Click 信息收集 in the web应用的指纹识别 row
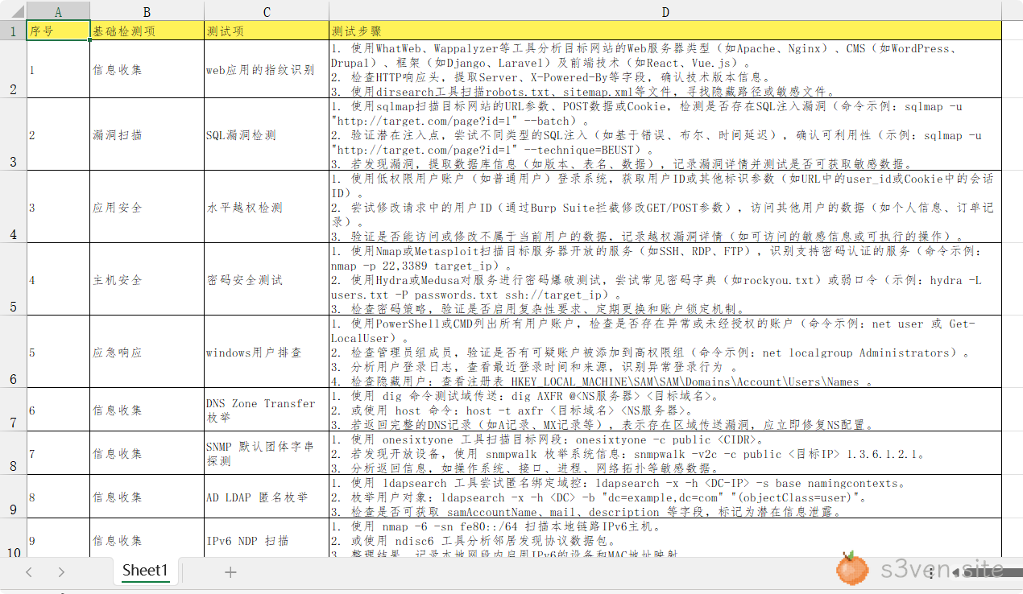The width and height of the screenshot is (1023, 594). coord(147,69)
